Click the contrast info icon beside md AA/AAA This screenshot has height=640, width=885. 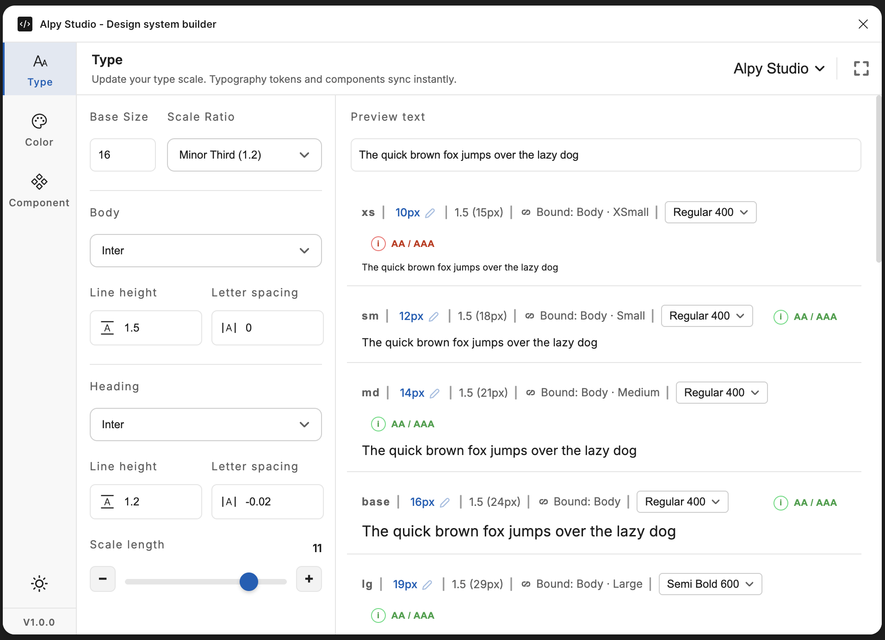(378, 424)
